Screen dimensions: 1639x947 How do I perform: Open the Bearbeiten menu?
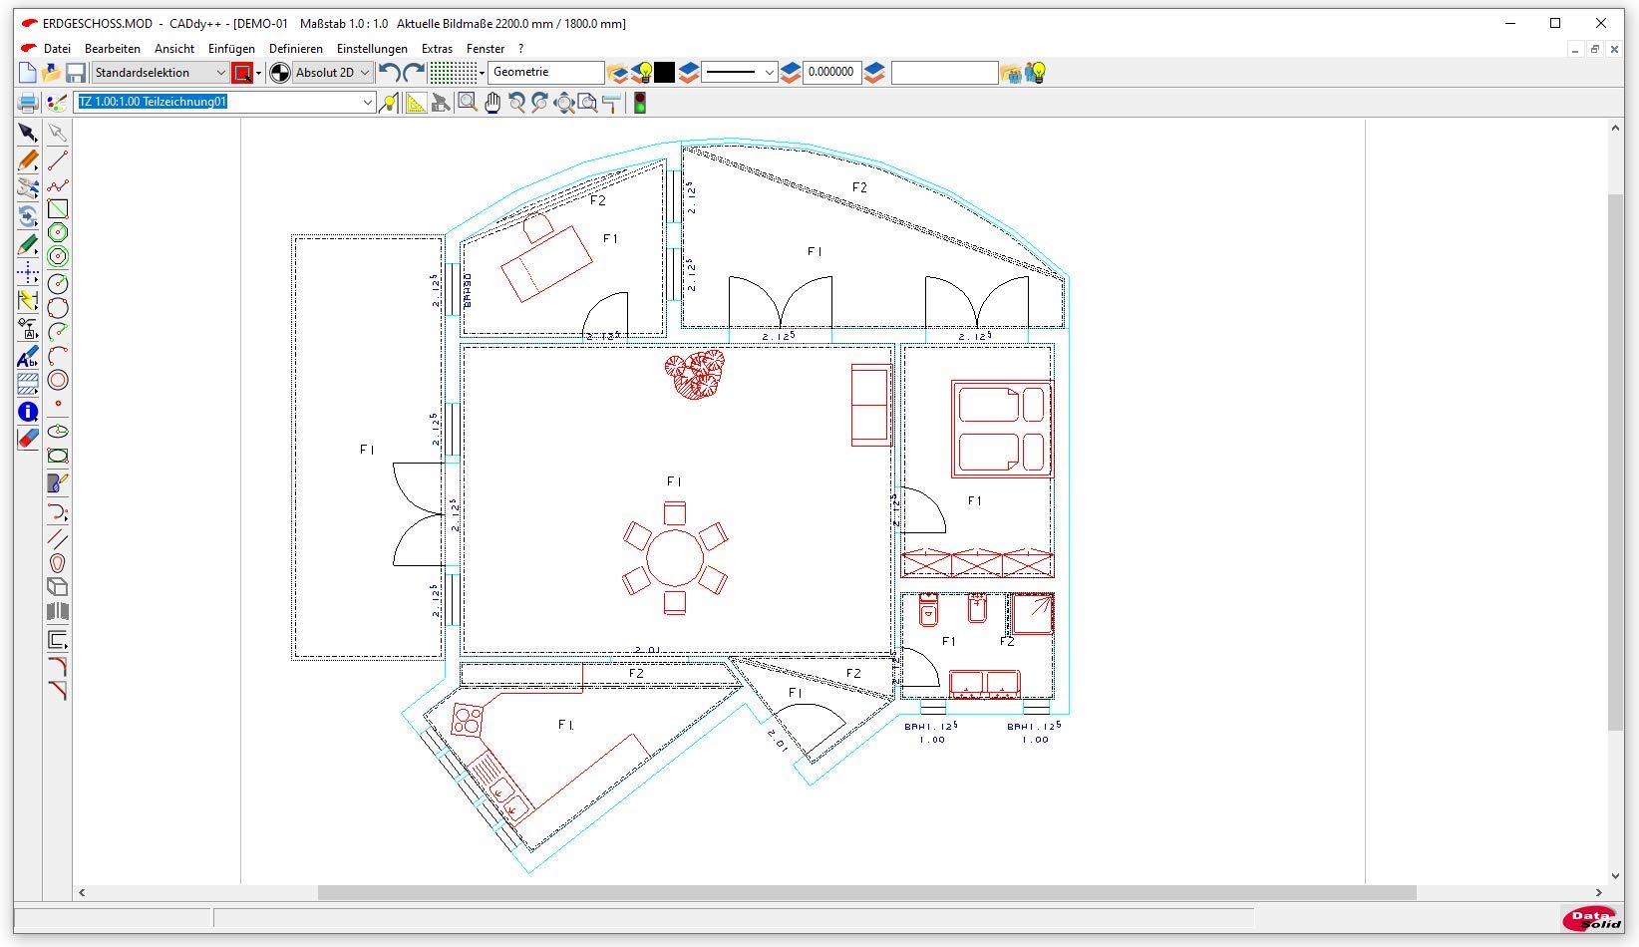point(113,48)
